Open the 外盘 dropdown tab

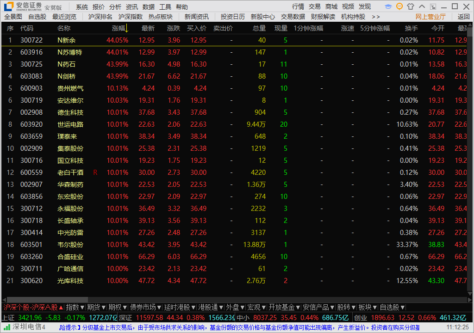point(235,307)
